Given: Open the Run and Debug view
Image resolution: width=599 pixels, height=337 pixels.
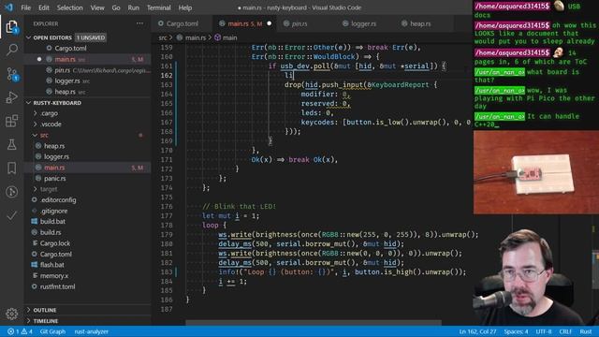Looking at the screenshot, I should (x=12, y=97).
